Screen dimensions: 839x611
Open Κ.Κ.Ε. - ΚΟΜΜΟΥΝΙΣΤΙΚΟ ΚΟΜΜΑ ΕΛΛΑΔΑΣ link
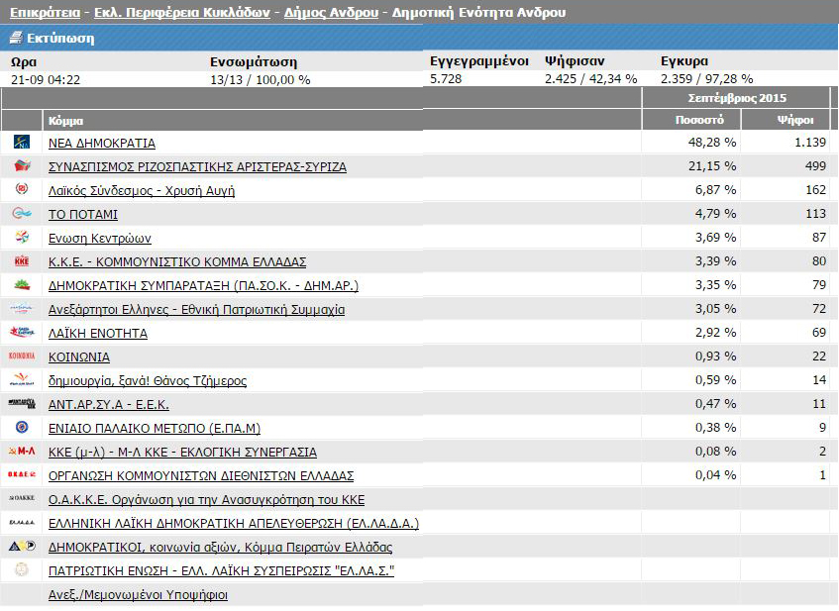click(177, 262)
